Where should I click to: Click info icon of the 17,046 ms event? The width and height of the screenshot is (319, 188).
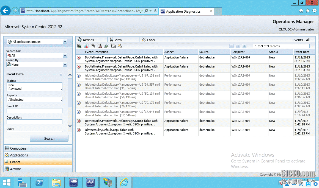pos(79,112)
